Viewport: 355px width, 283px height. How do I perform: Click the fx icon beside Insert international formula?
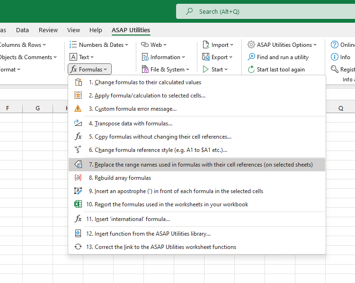(78, 219)
